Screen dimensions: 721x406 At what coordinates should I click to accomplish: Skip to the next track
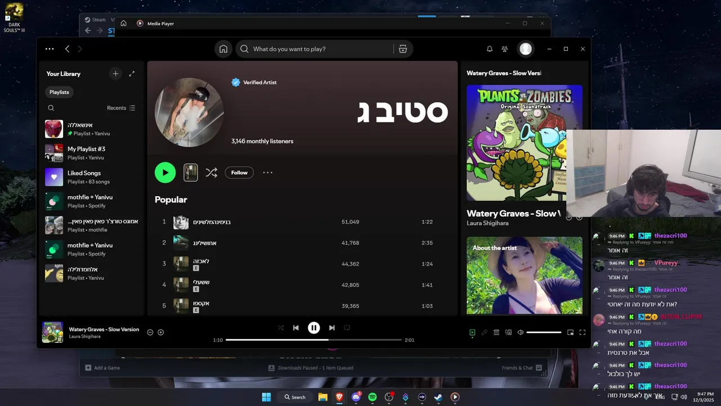pyautogui.click(x=332, y=328)
